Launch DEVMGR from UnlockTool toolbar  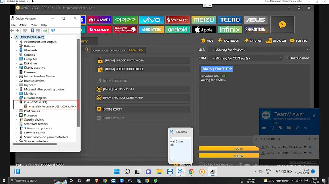(x=276, y=41)
